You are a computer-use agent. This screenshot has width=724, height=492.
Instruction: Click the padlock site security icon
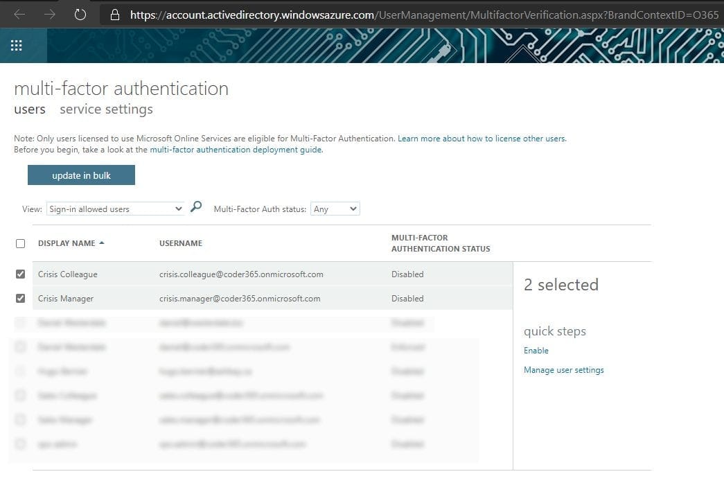tap(115, 15)
